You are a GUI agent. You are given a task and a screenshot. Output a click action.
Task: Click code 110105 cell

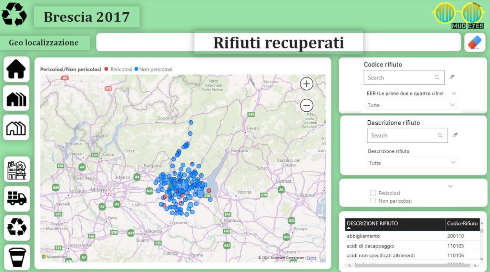[x=456, y=246]
